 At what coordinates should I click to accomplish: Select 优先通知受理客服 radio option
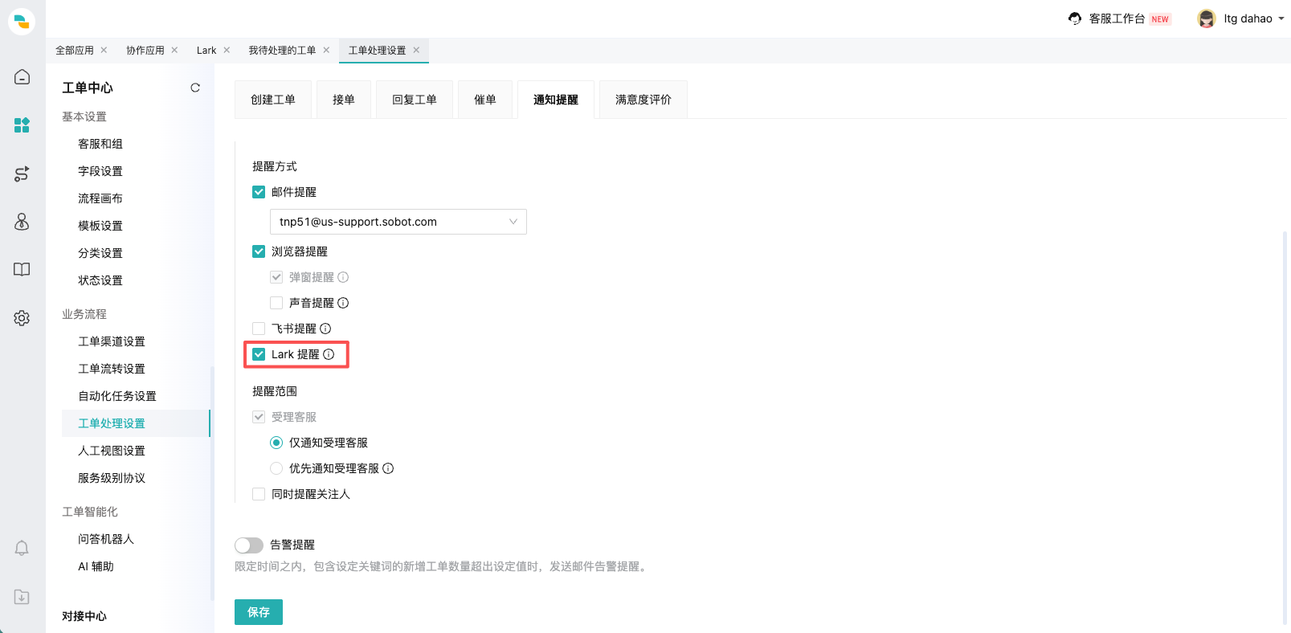(x=276, y=468)
